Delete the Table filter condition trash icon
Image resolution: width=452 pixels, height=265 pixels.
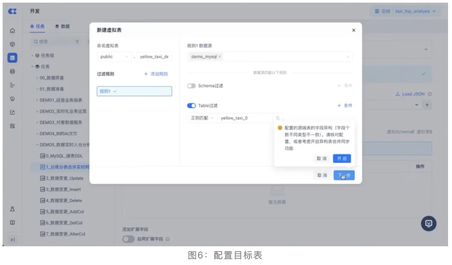click(x=277, y=118)
